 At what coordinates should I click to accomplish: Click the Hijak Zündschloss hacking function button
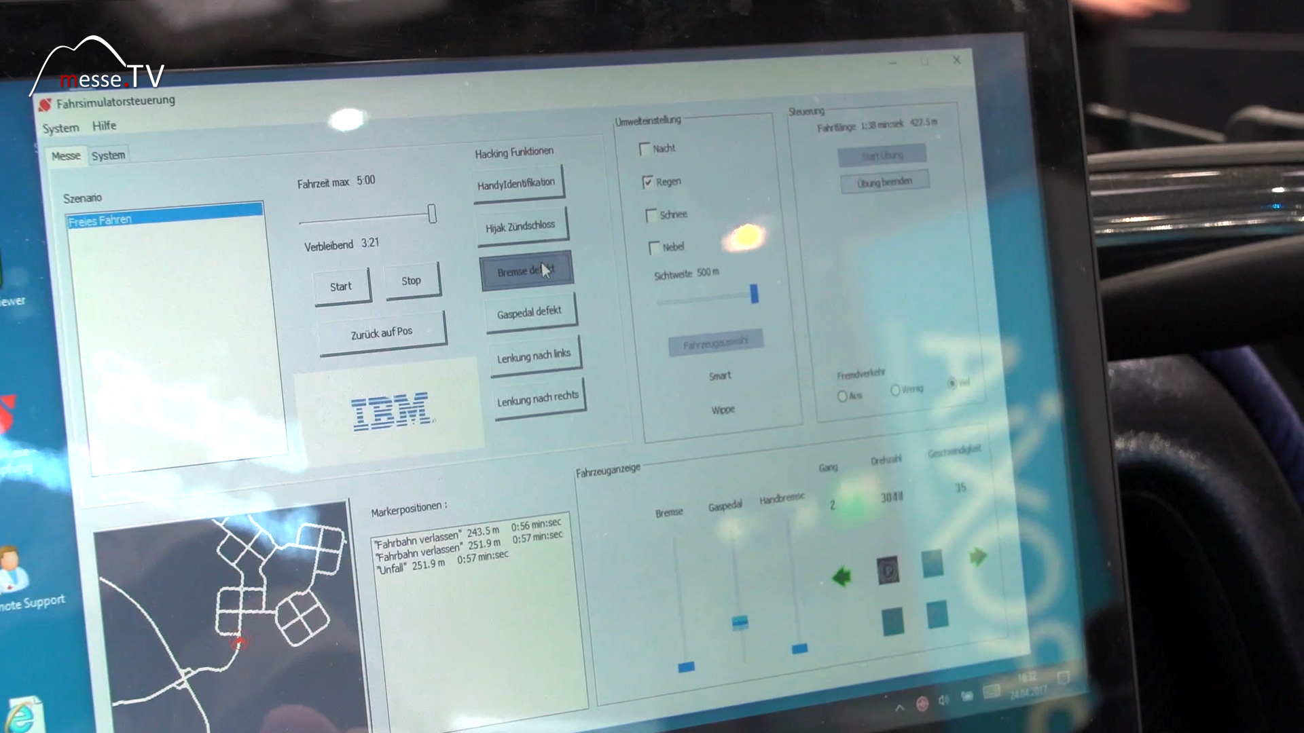tap(522, 225)
